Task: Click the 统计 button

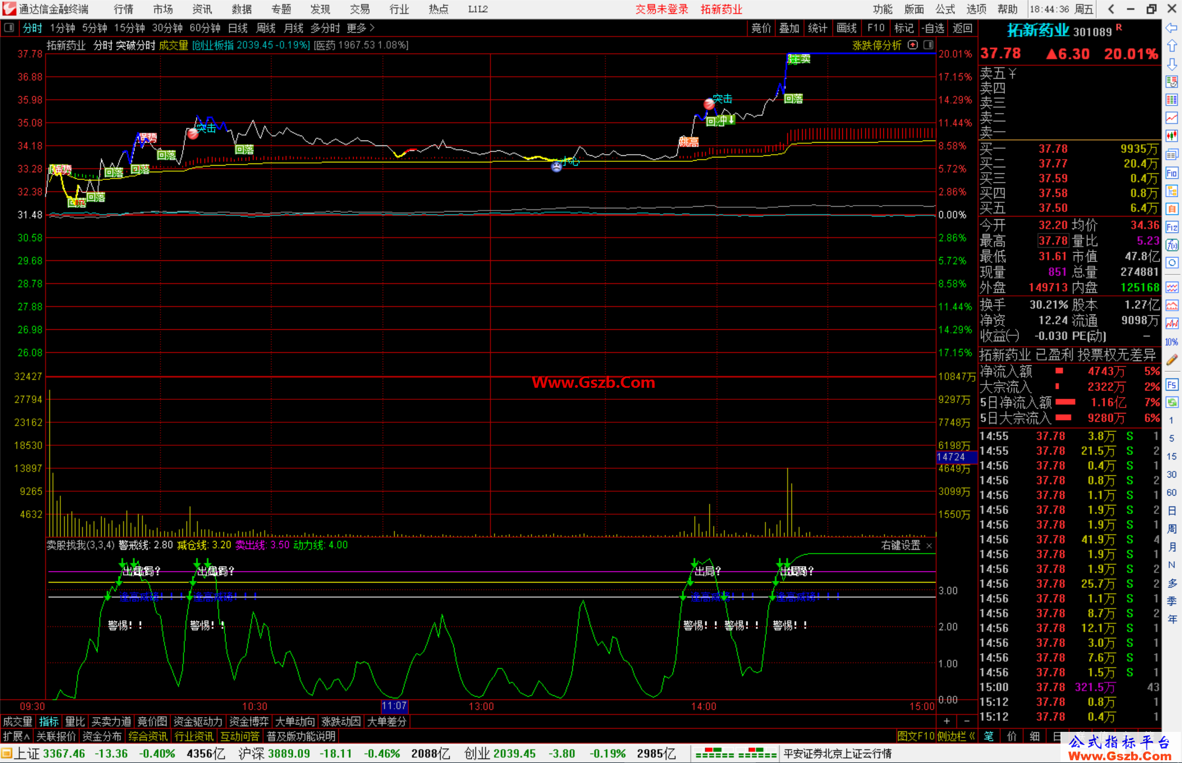Action: click(x=818, y=28)
